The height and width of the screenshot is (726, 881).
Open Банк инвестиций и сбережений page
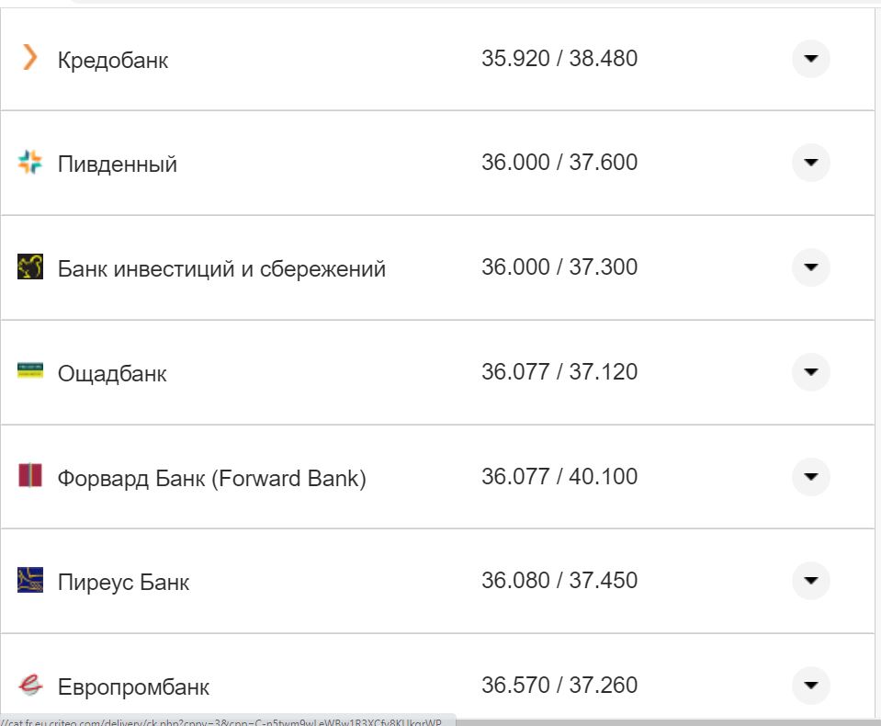click(221, 267)
